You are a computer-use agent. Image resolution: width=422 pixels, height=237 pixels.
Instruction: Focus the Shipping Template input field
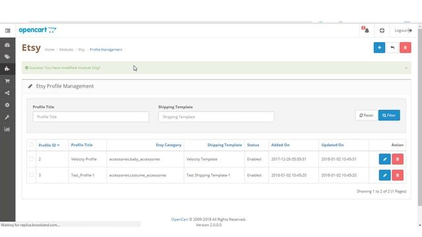click(216, 117)
